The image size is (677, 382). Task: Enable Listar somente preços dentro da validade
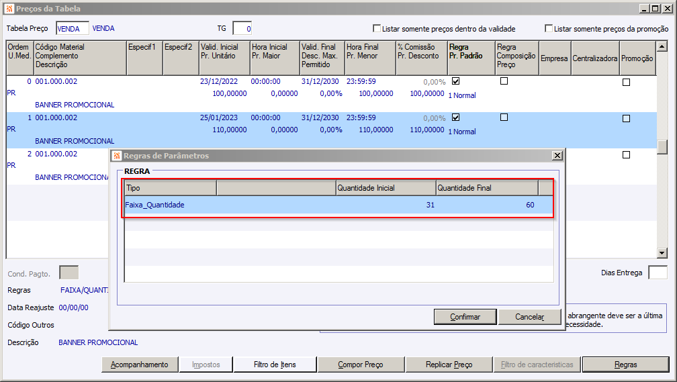[377, 29]
